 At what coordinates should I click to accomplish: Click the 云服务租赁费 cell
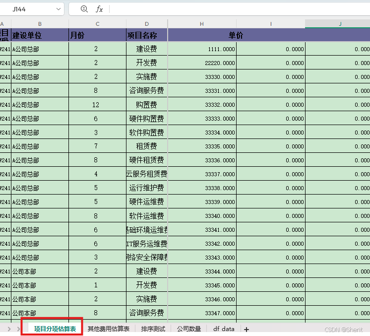pos(147,174)
